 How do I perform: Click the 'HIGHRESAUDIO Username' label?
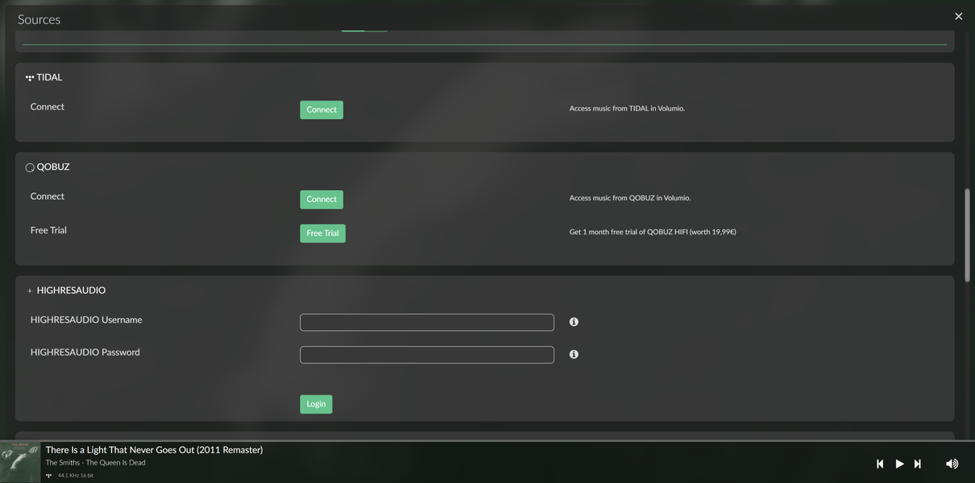[86, 320]
